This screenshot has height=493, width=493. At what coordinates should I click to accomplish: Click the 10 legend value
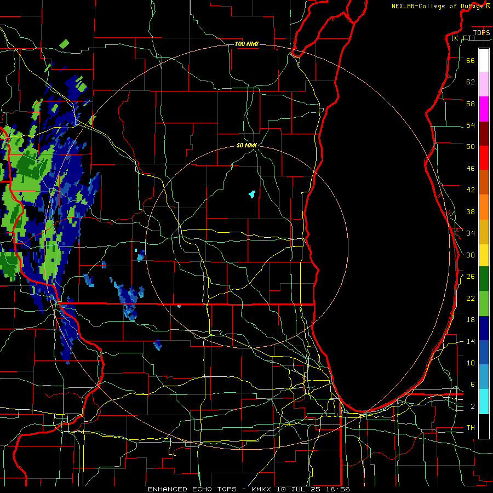tap(471, 363)
